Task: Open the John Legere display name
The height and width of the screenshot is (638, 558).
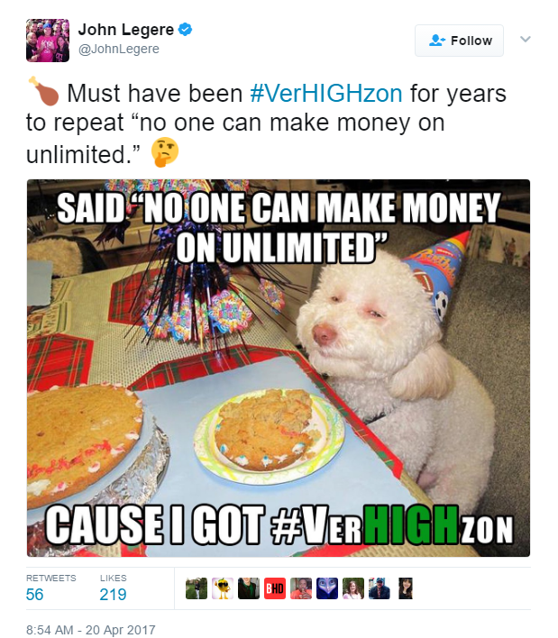Action: click(126, 30)
